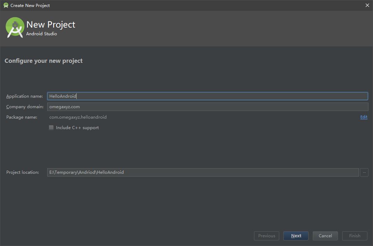Click the large Android mascot logo in the header
This screenshot has height=246, width=373.
(14, 28)
